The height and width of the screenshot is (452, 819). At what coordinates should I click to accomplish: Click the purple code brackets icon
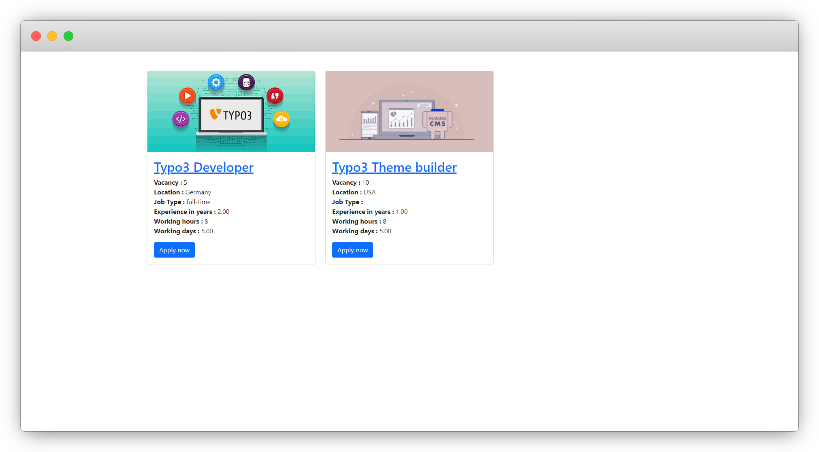tap(181, 119)
